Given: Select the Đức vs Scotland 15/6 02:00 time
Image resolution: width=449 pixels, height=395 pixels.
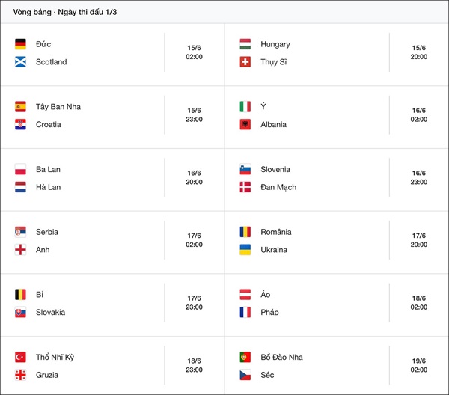Looking at the screenshot, I should [x=194, y=52].
